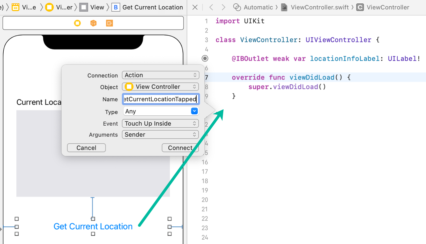Image resolution: width=426 pixels, height=244 pixels.
Task: Click the outlet connection circle beside line 5
Action: point(205,59)
